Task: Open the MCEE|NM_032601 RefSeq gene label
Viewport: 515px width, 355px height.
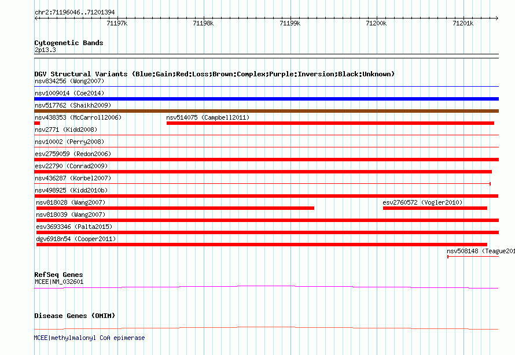Action: 59,282
